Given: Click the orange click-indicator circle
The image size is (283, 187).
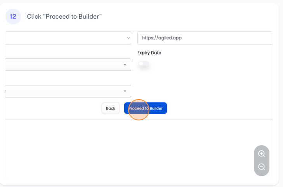Looking at the screenshot, I should tap(139, 109).
